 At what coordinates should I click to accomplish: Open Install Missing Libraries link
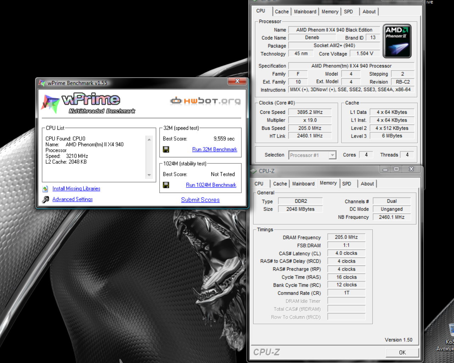tap(76, 189)
